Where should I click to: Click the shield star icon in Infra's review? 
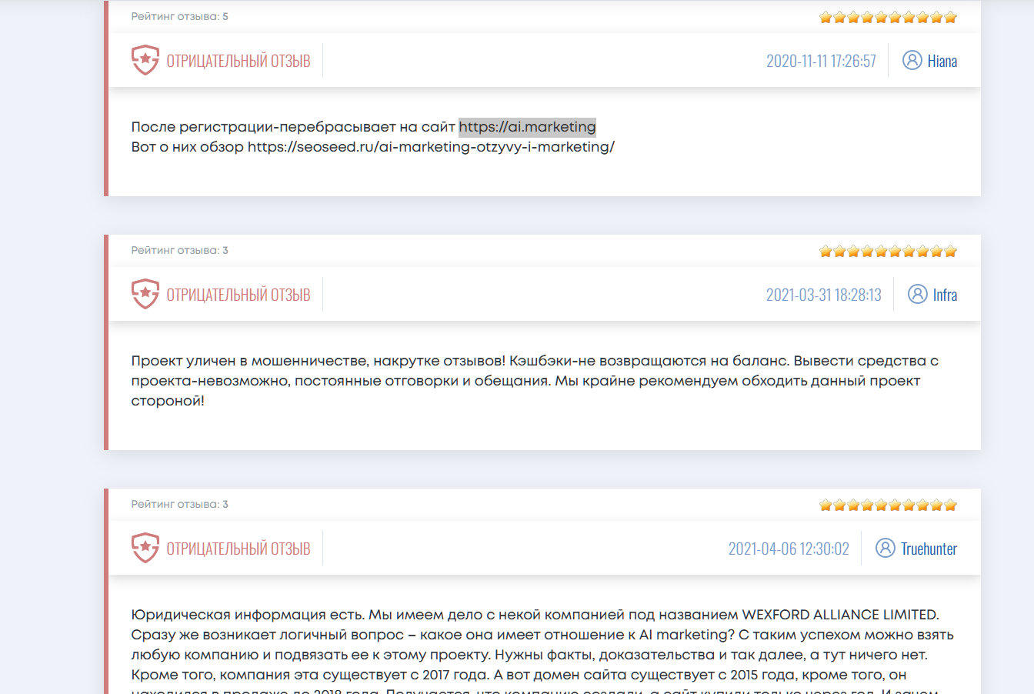pos(145,294)
